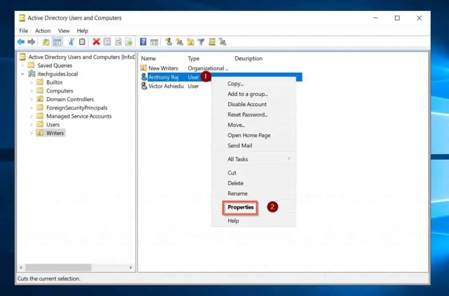
Task: Click the New Writers organizational unit icon
Action: click(143, 68)
